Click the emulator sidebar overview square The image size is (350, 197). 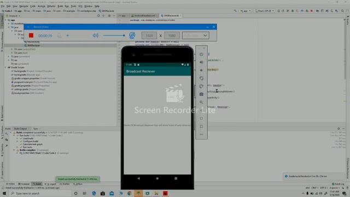pyautogui.click(x=201, y=126)
